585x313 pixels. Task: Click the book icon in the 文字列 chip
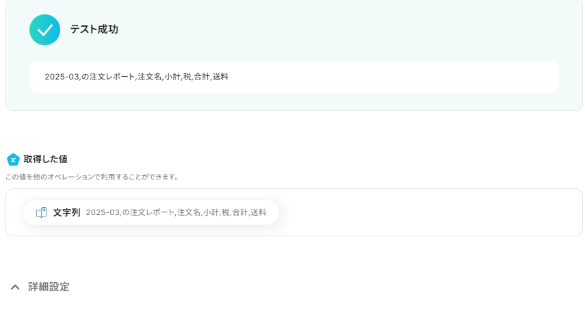(42, 212)
